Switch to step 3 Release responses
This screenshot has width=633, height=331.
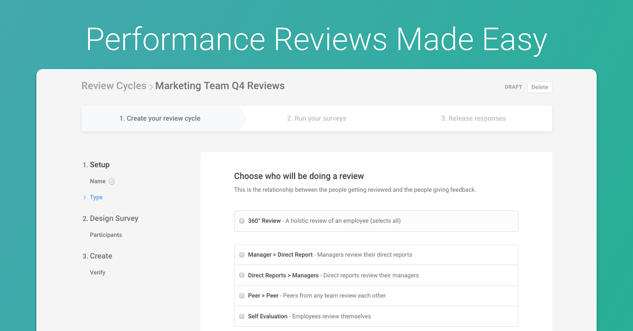click(473, 118)
